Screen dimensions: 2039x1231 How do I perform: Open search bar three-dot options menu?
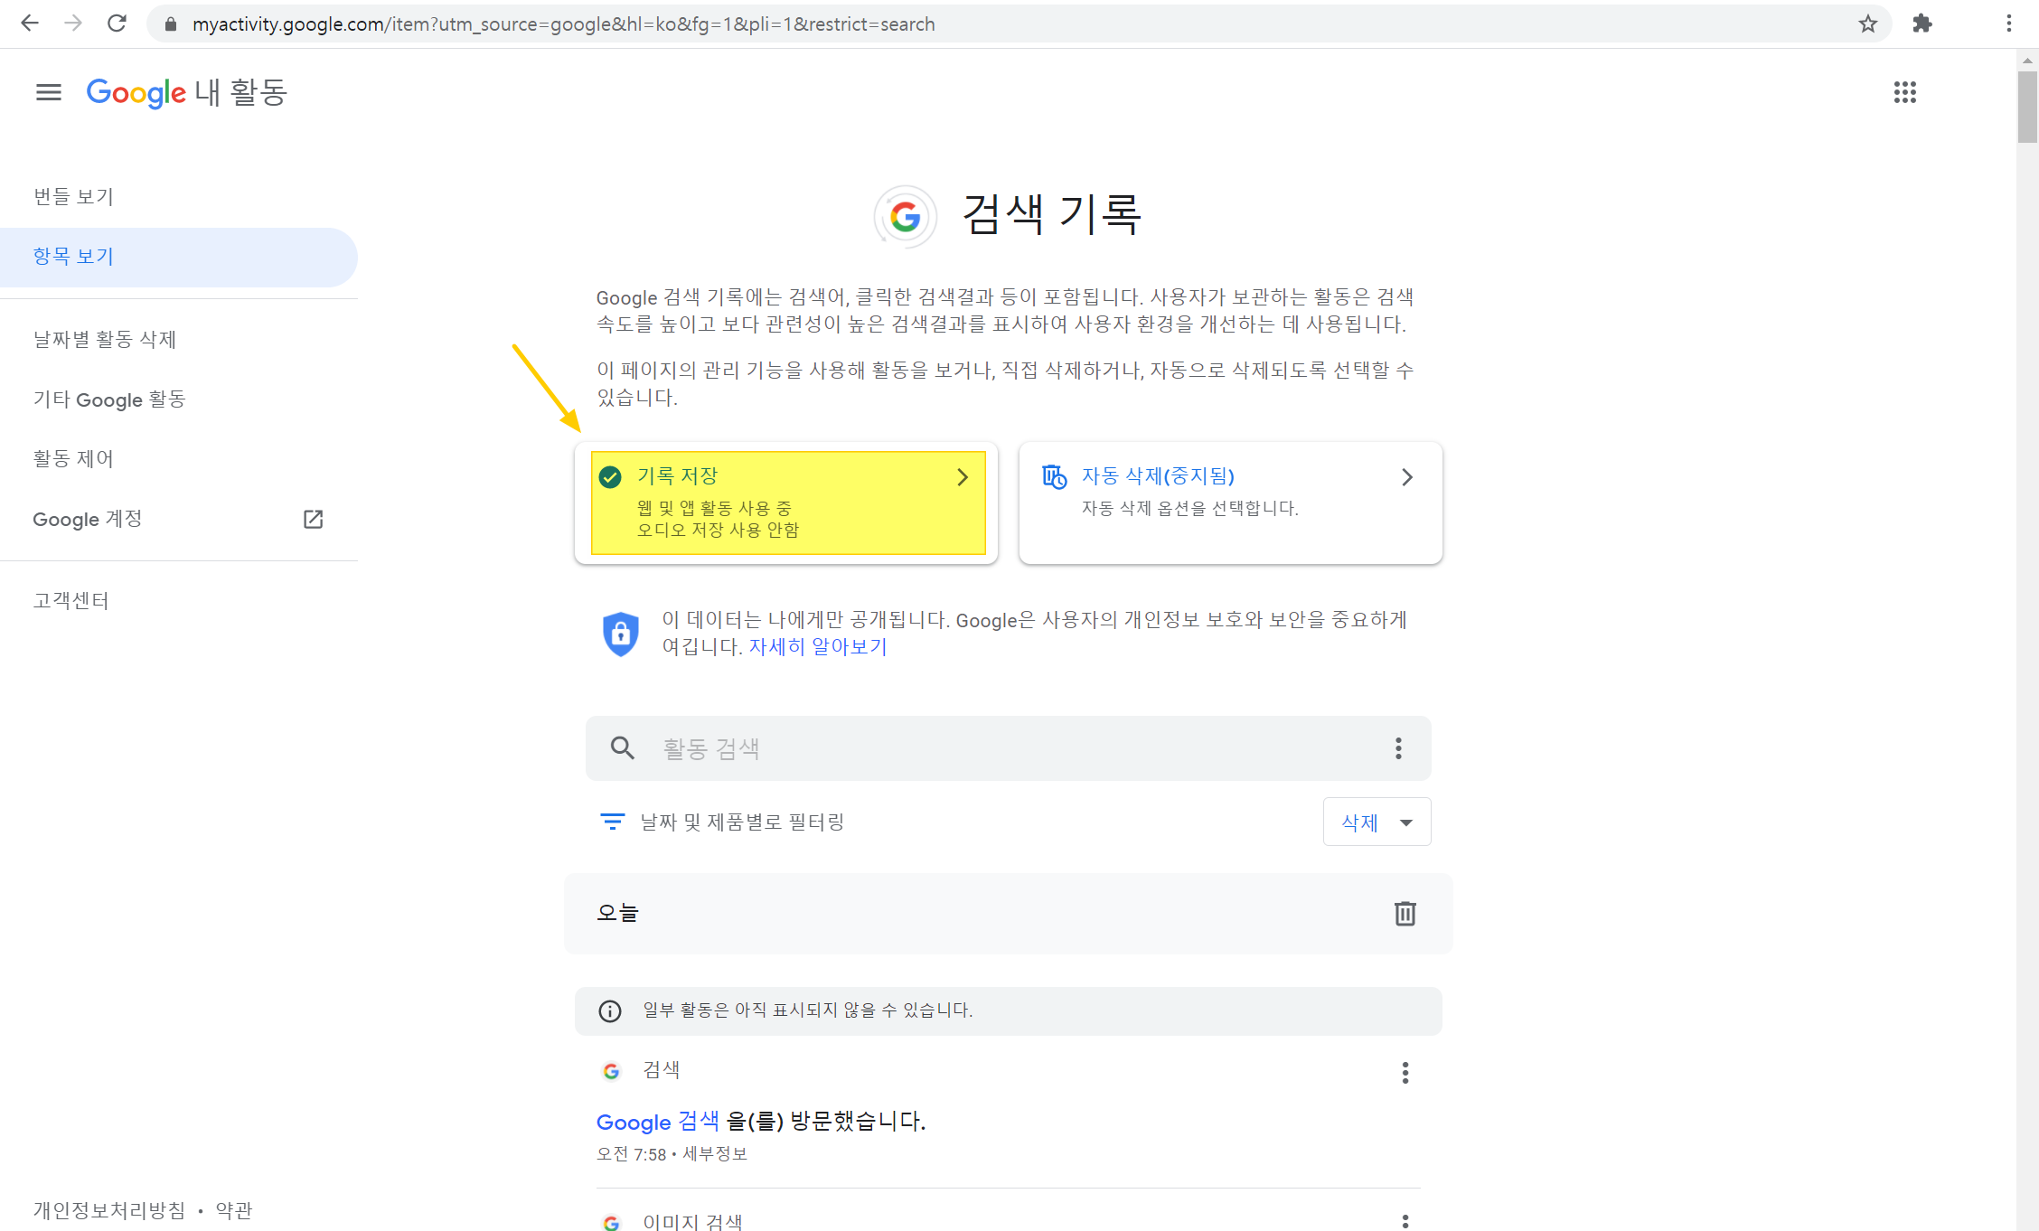pos(1398,748)
